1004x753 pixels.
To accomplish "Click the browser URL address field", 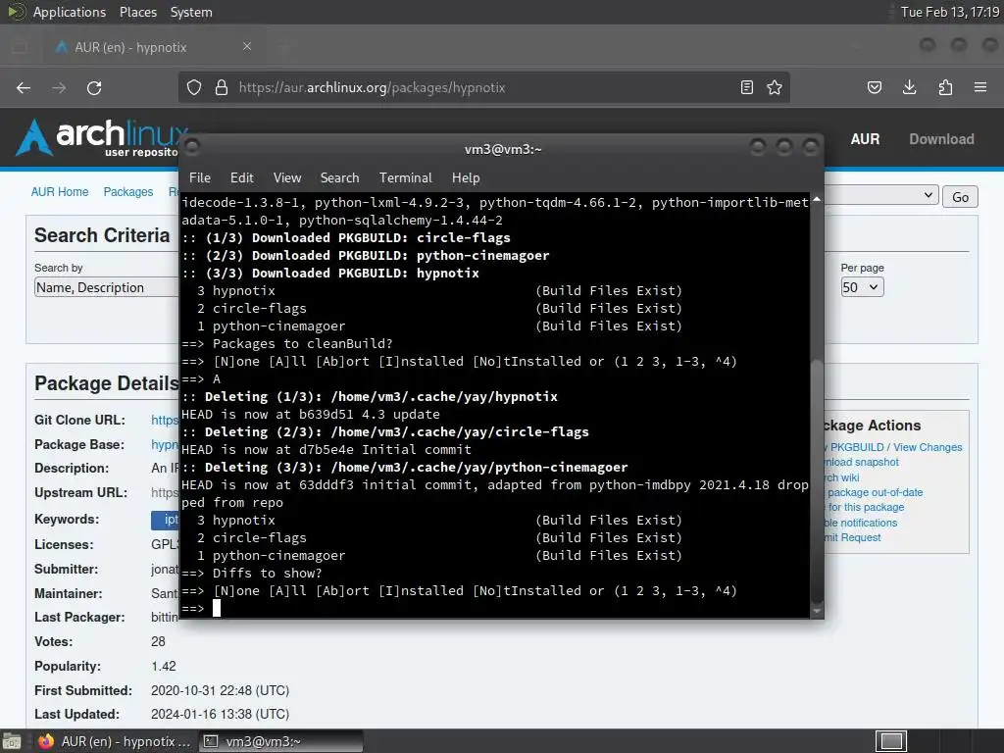I will (483, 87).
